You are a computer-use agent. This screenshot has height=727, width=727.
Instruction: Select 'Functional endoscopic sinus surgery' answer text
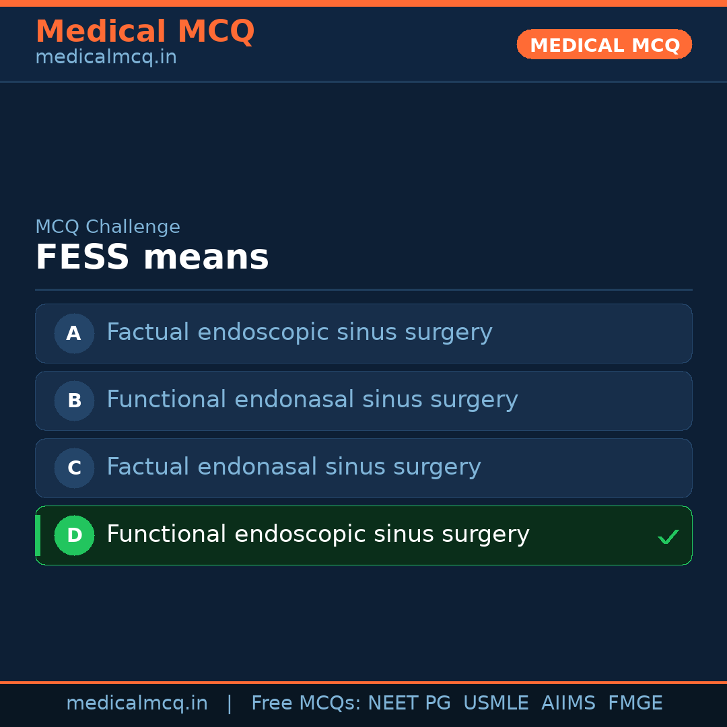(318, 534)
